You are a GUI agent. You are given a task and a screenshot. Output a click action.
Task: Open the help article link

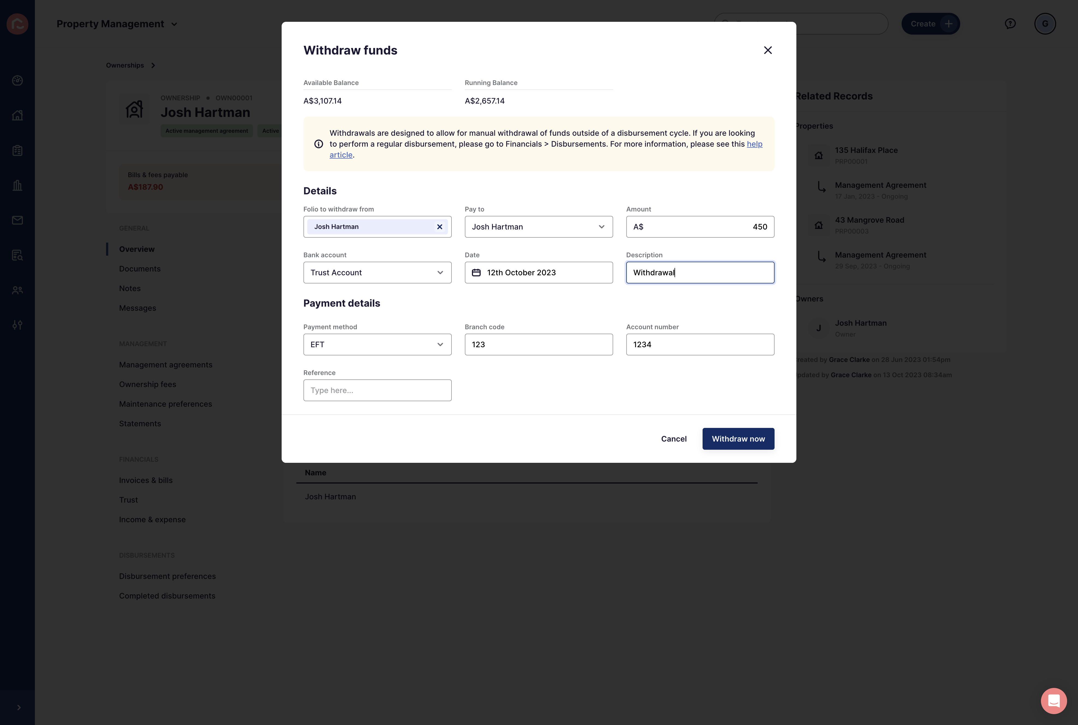tap(754, 144)
